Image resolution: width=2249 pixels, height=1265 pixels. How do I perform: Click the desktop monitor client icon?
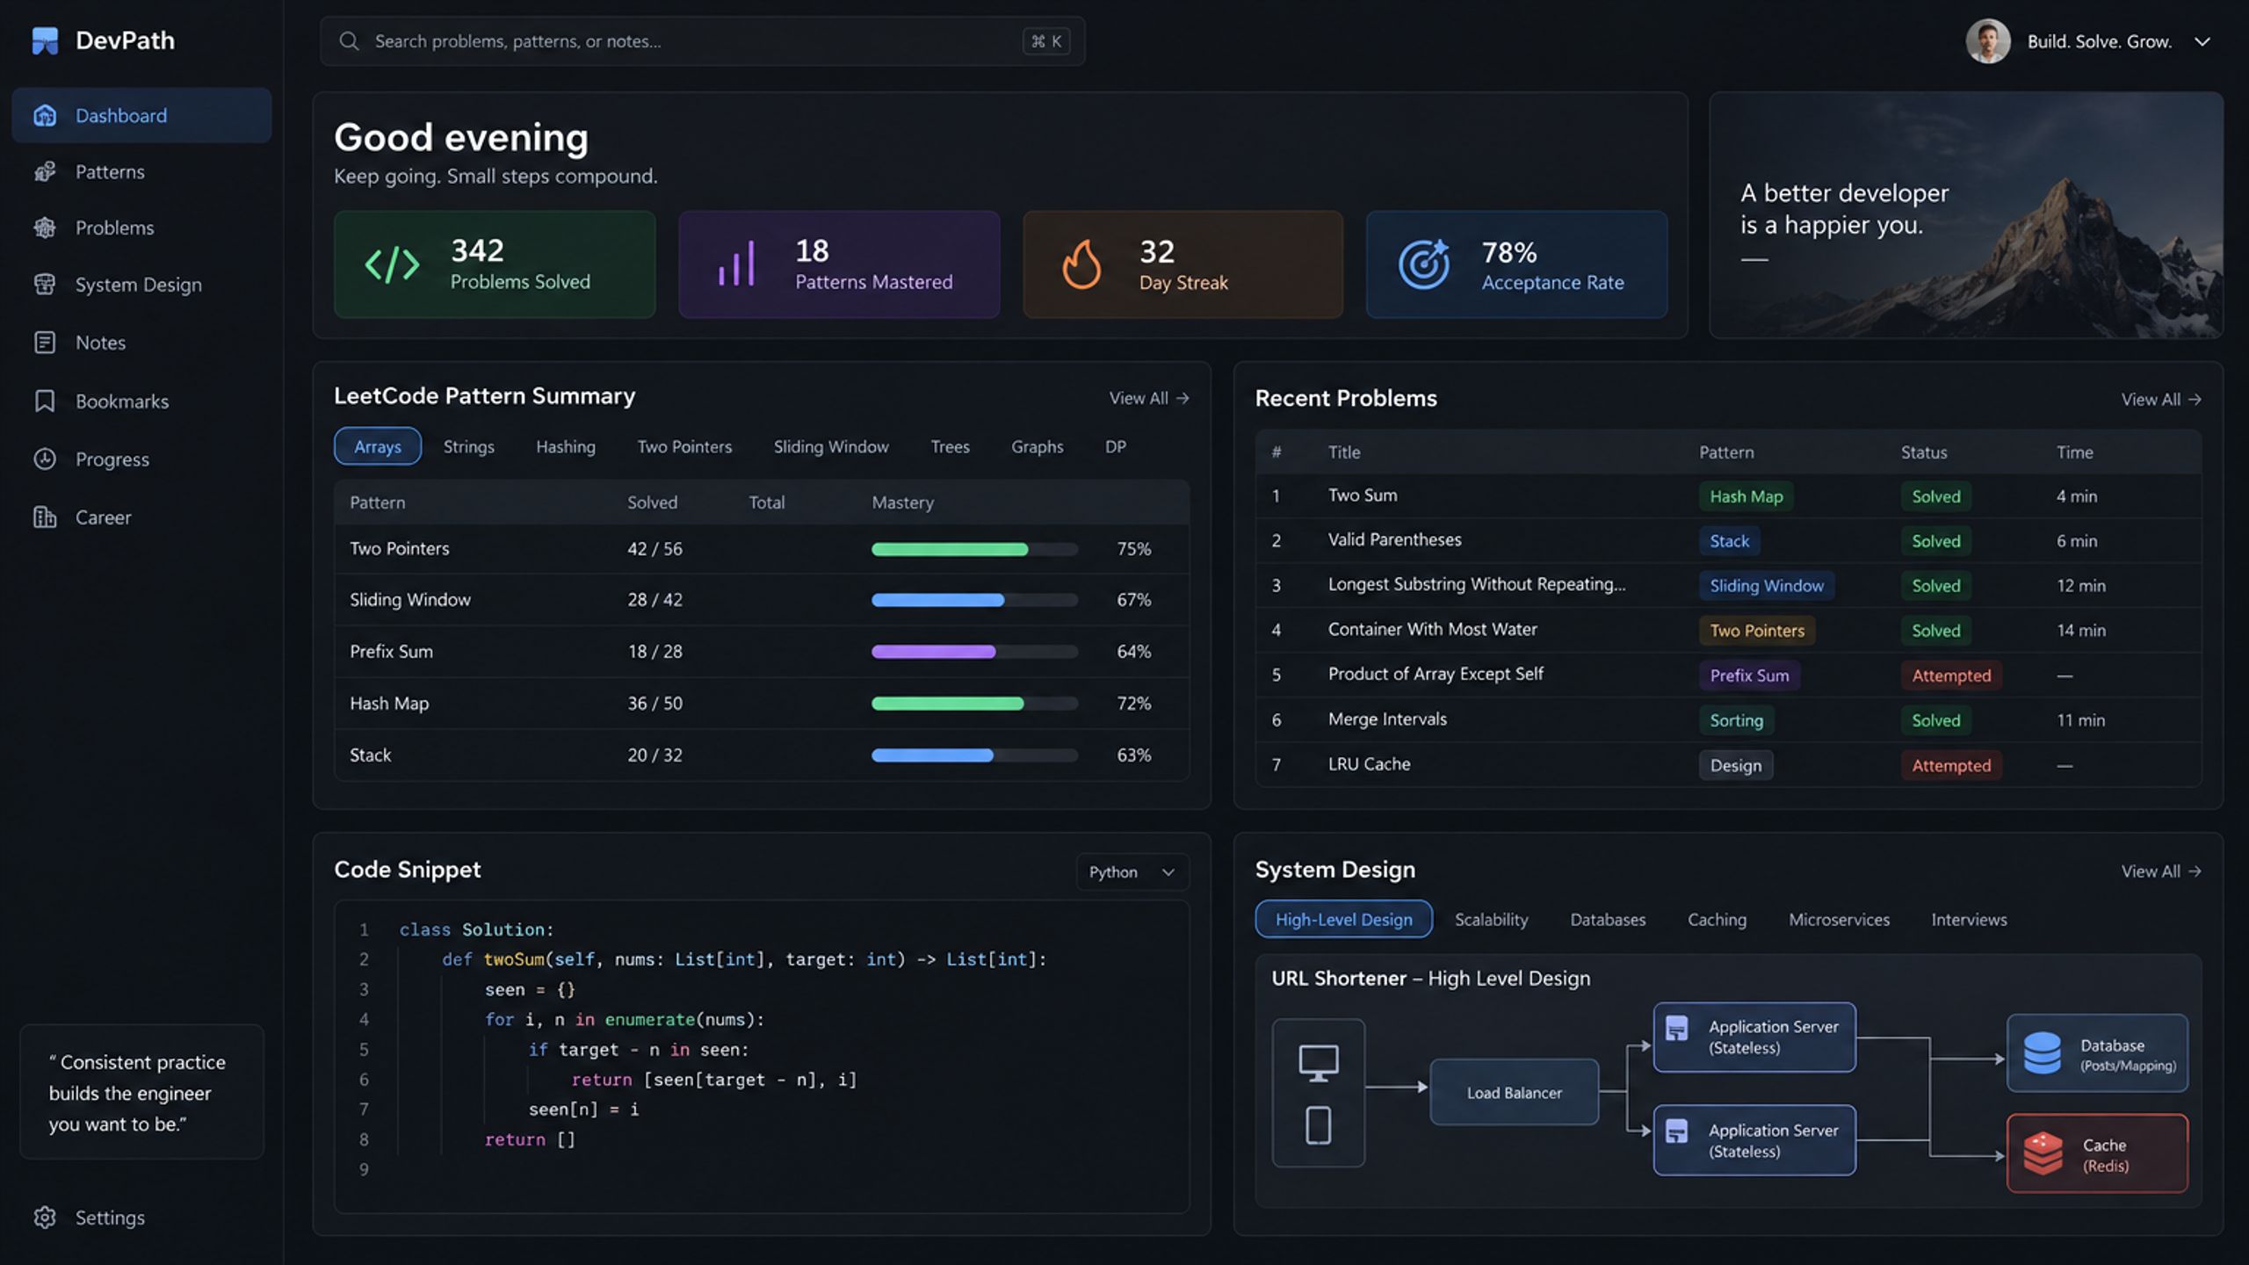(1319, 1063)
